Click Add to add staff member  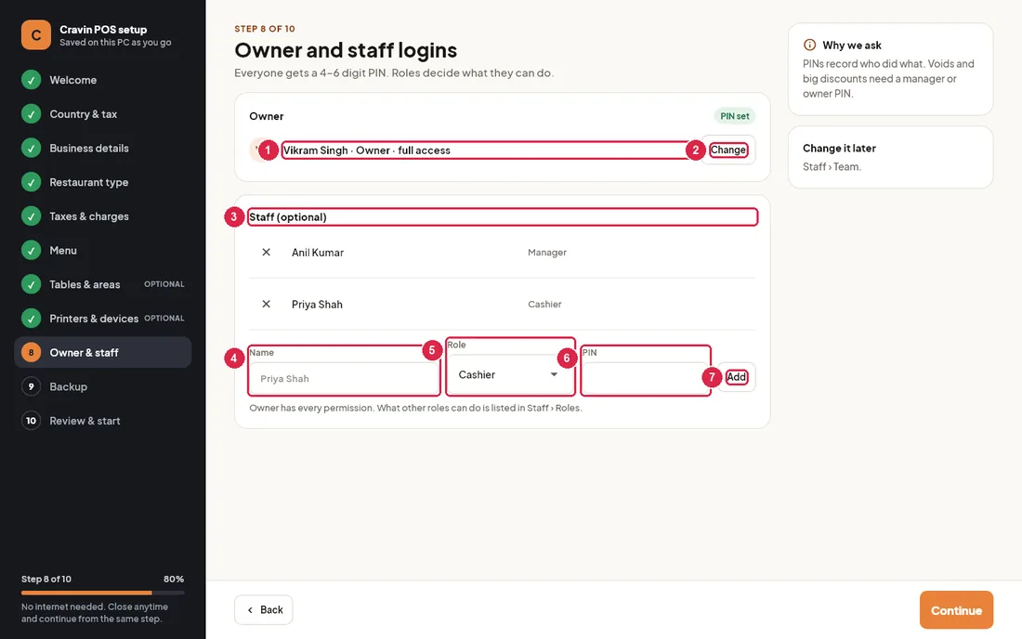[737, 376]
